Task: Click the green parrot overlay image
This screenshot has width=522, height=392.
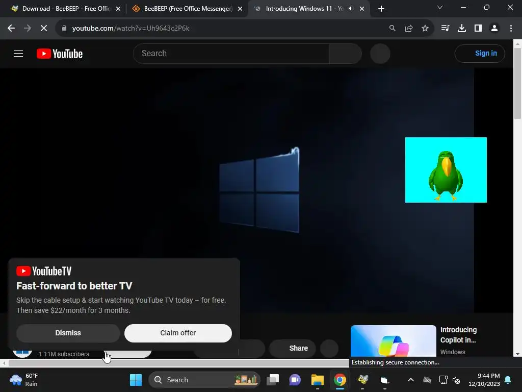Action: (x=446, y=170)
